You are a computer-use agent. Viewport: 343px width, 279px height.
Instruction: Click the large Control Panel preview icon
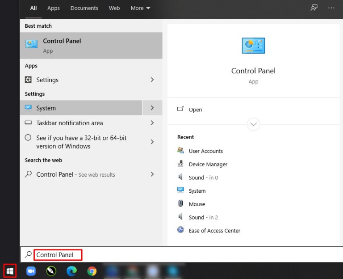coord(253,46)
